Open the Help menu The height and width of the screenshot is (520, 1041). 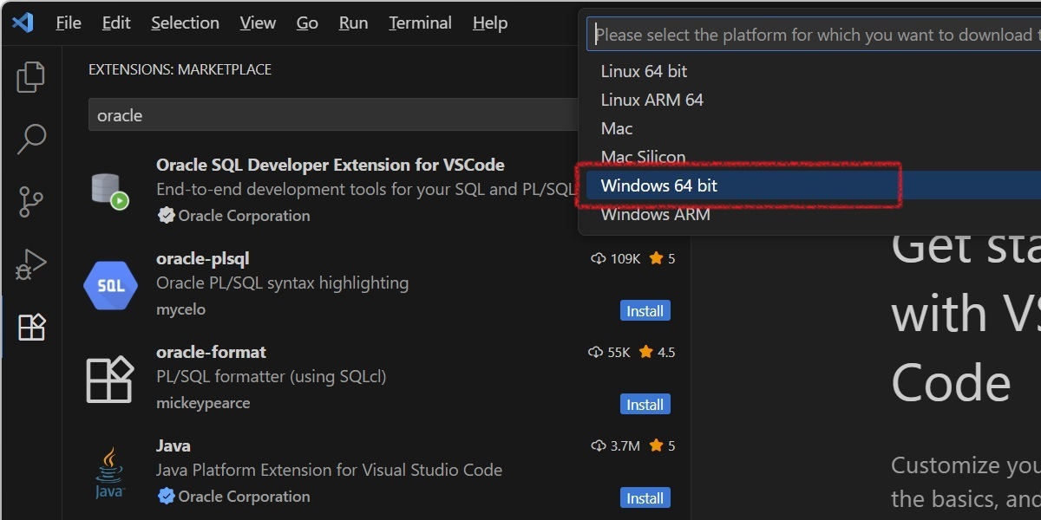tap(489, 23)
